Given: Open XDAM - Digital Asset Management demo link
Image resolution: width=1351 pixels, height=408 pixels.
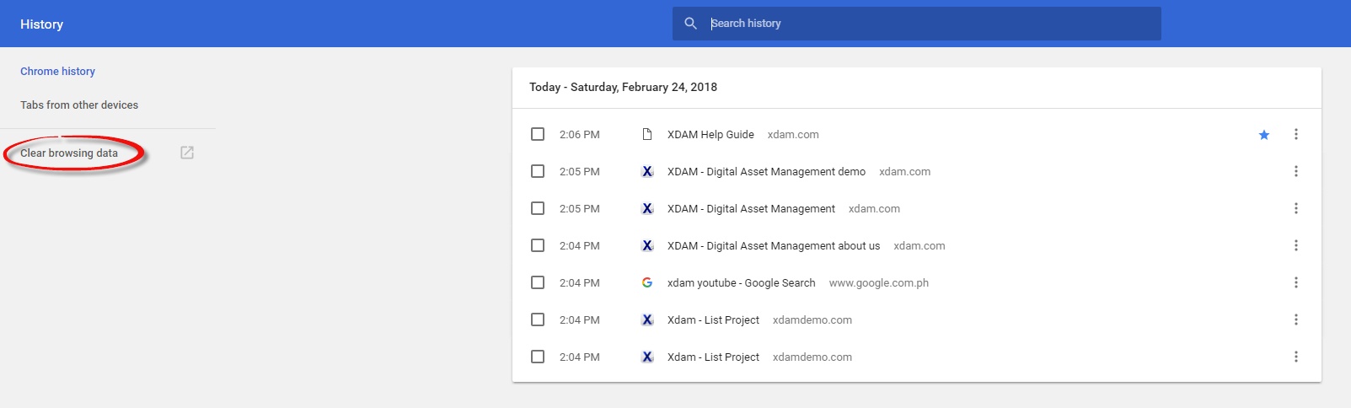Looking at the screenshot, I should click(766, 172).
